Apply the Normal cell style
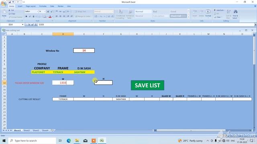Viewport: 257px width, 144px height. click(143, 12)
